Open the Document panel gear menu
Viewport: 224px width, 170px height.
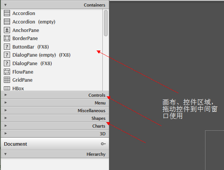[x=103, y=144]
